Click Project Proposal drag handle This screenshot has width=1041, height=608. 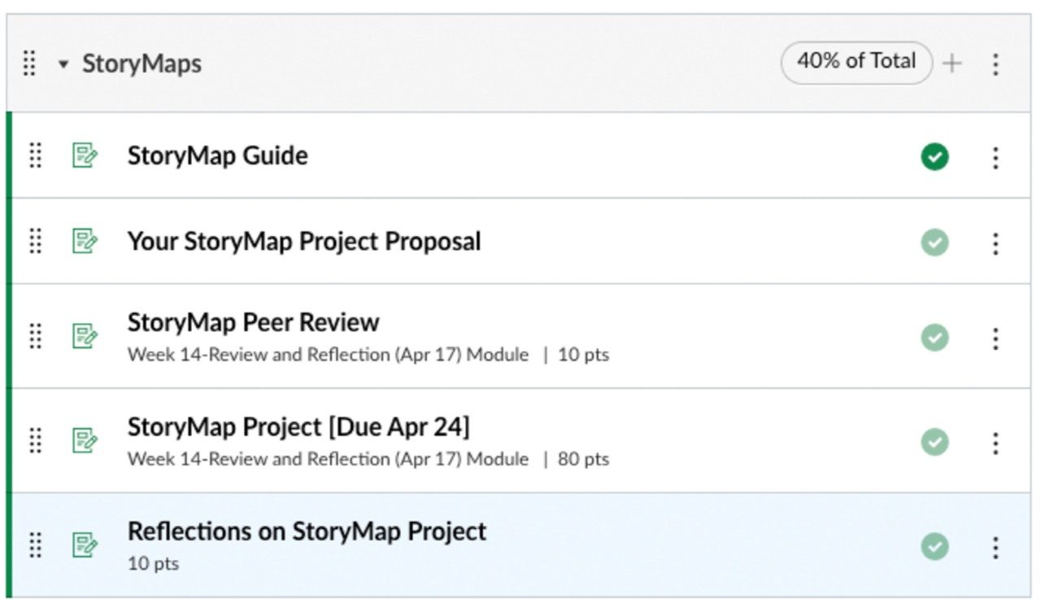coord(35,241)
